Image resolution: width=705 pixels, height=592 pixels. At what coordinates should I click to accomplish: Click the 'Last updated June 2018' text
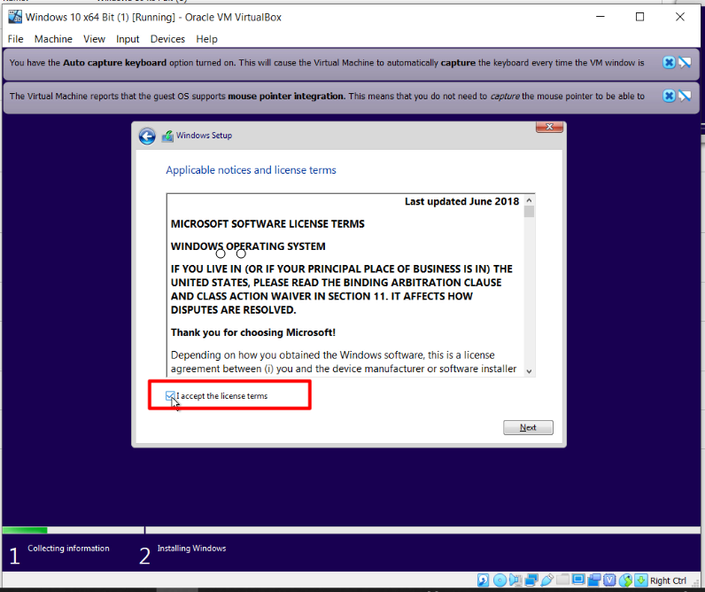[461, 201]
